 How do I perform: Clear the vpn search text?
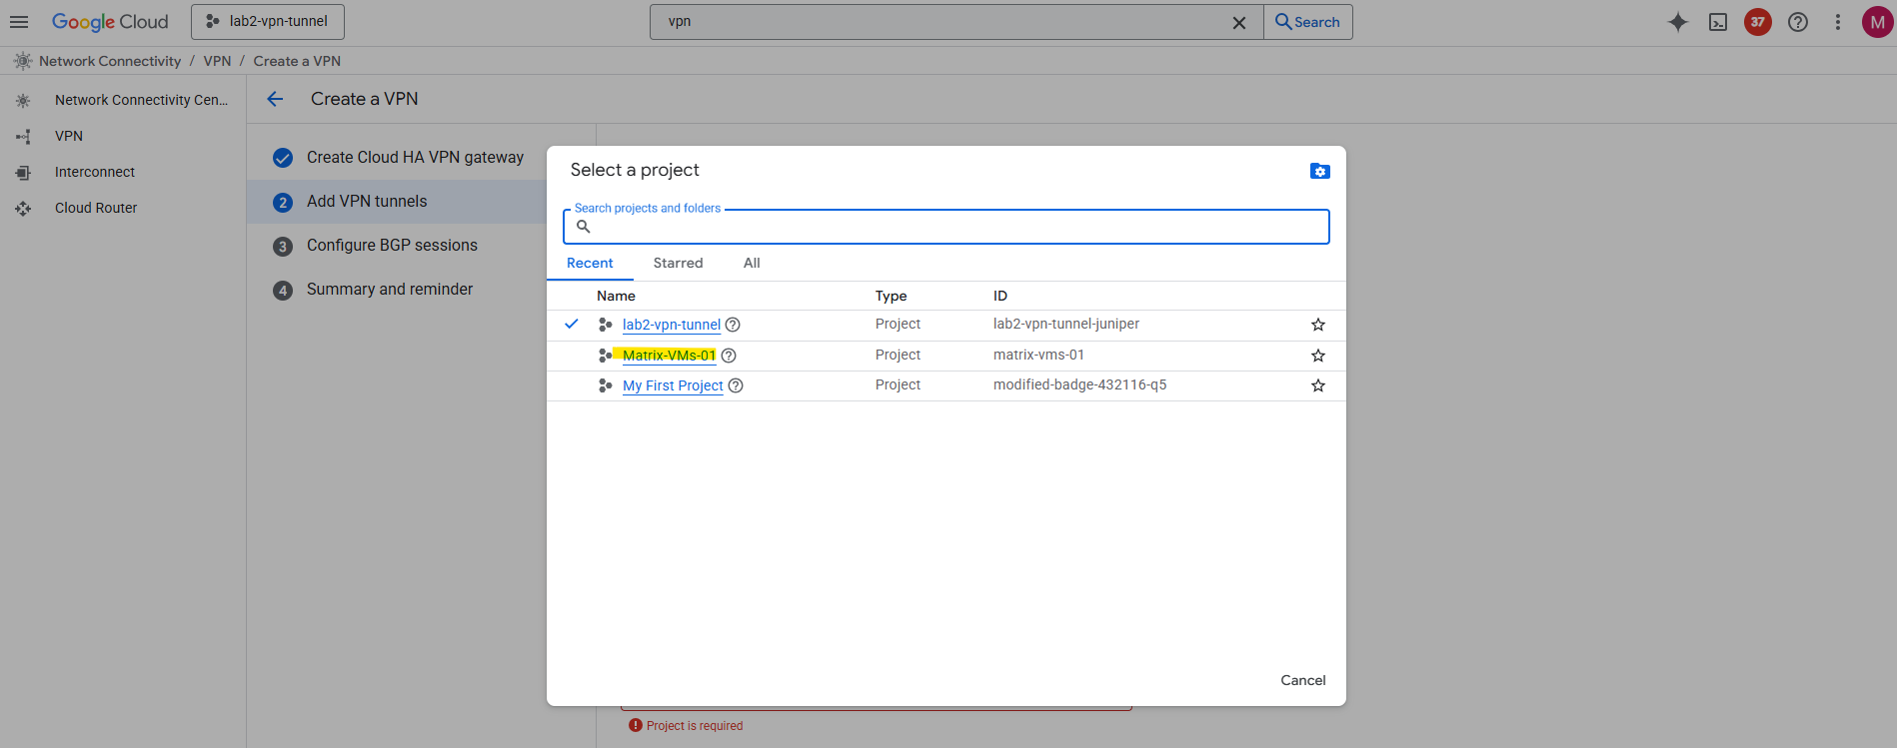pyautogui.click(x=1239, y=22)
